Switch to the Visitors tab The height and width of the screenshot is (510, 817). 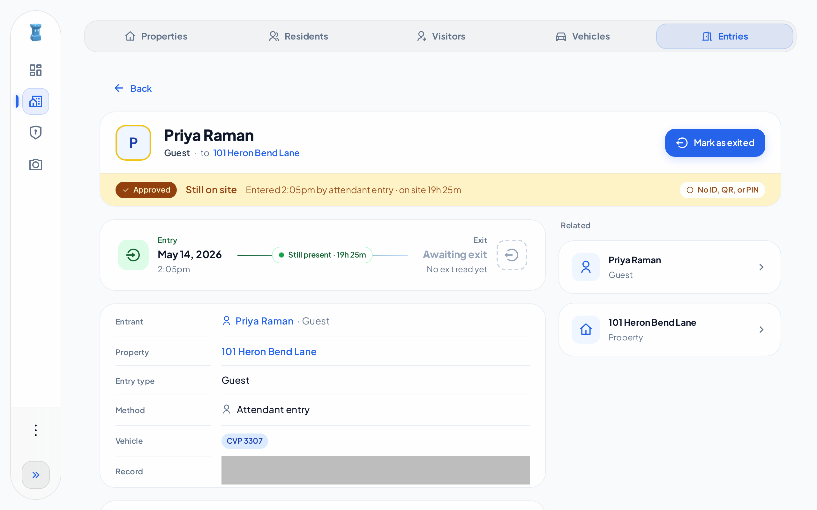(440, 36)
